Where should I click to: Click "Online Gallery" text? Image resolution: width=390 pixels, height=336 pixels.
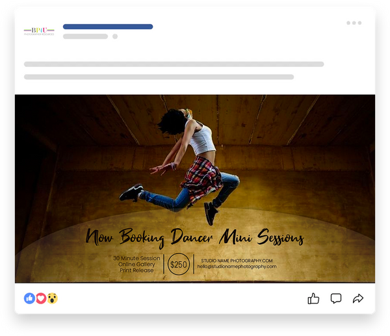136,264
